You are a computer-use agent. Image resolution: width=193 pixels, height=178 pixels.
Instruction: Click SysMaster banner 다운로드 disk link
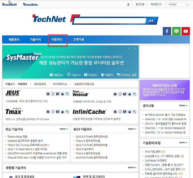pos(91,75)
